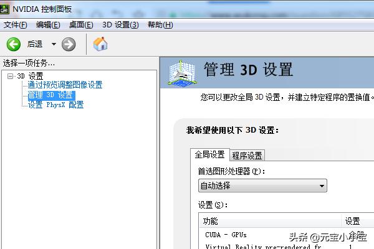
Task: Open 通过预览调整图像设置 link
Action: point(65,85)
